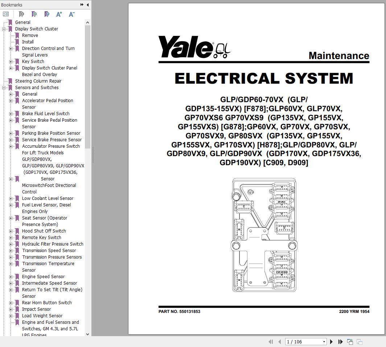Expand Brake Fluid Level Switch node

tap(11, 114)
